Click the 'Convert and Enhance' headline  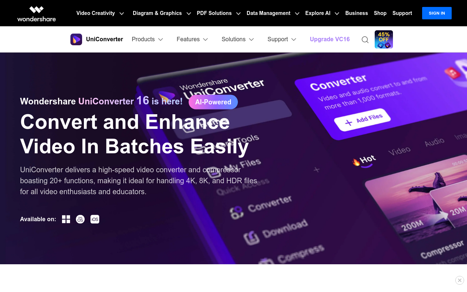125,122
